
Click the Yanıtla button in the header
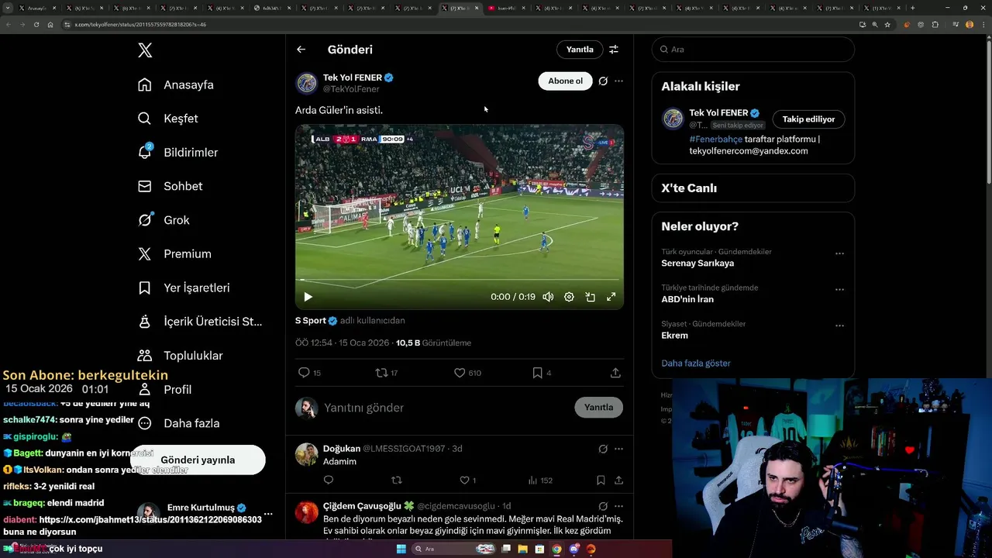[580, 50]
